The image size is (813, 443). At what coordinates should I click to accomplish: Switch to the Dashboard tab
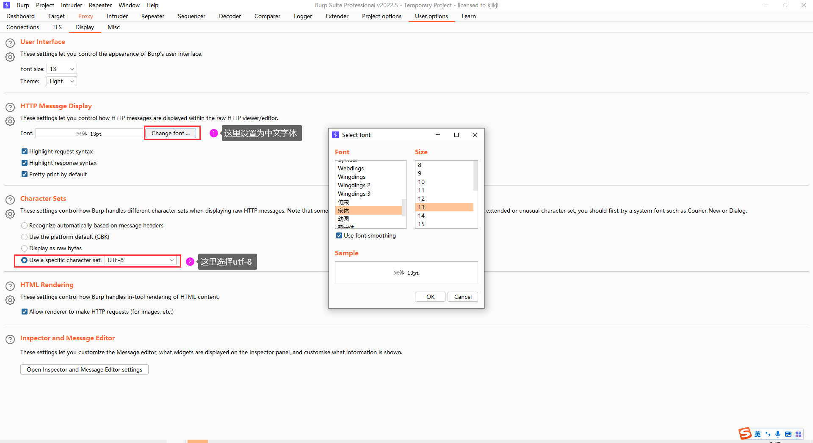(x=20, y=16)
